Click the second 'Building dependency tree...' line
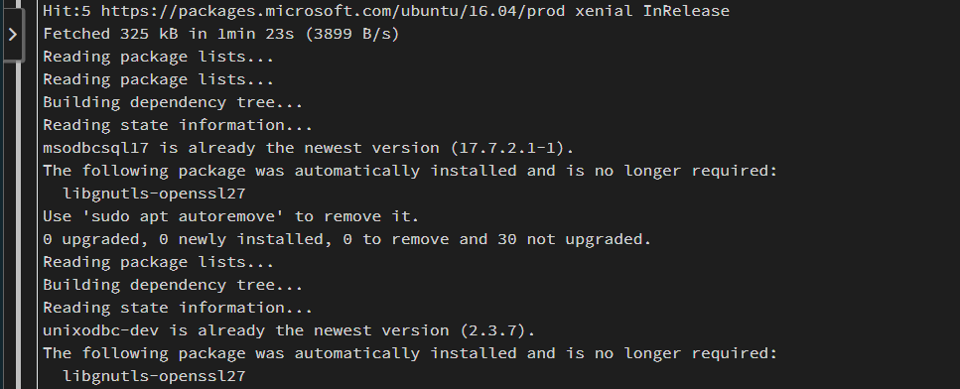The height and width of the screenshot is (389, 960). point(173,285)
